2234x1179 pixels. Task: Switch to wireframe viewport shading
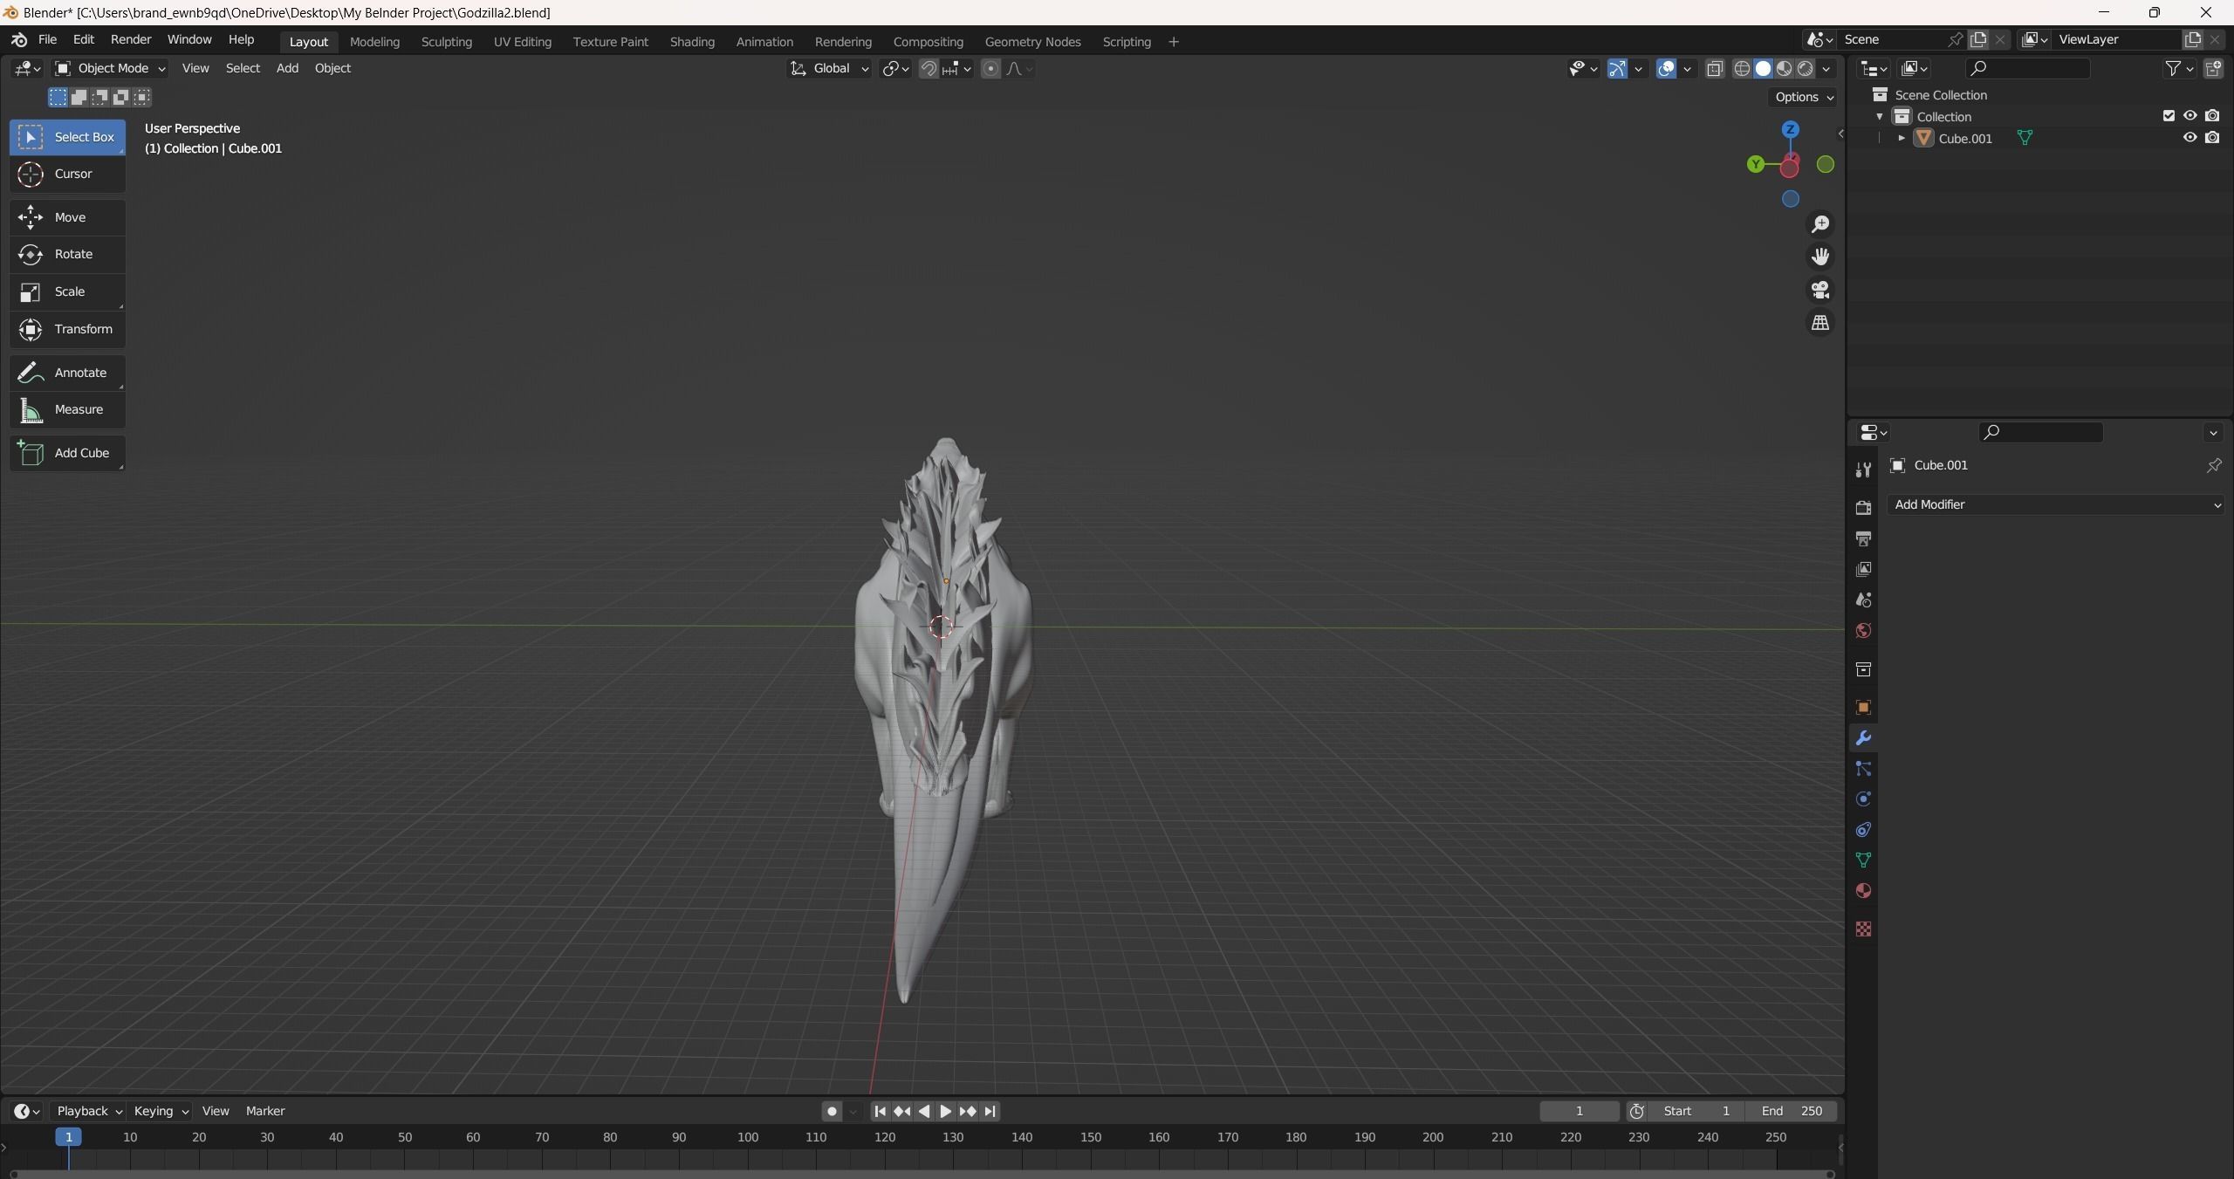[1742, 68]
